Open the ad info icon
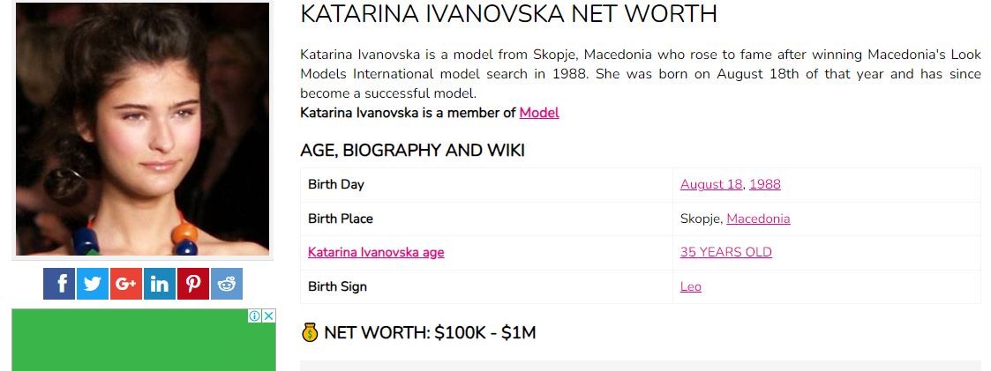This screenshot has height=371, width=991. point(255,316)
